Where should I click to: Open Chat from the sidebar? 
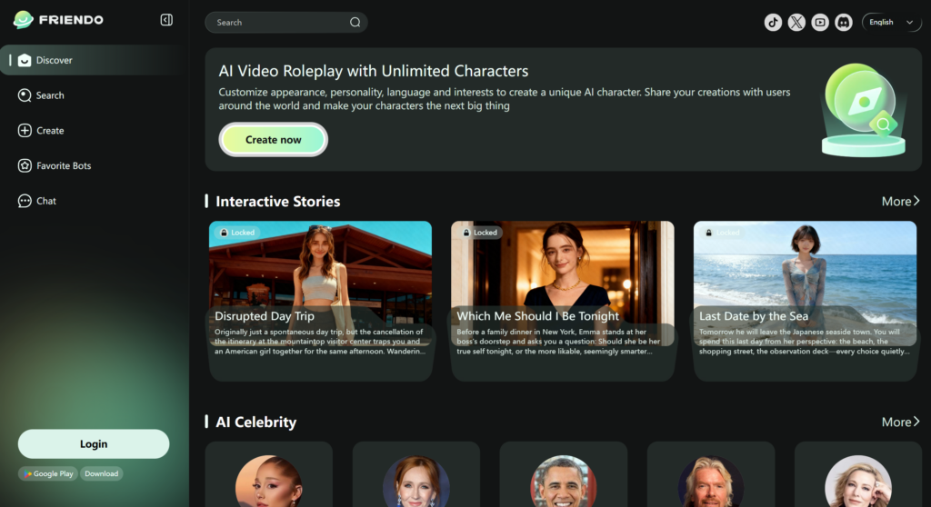point(46,201)
